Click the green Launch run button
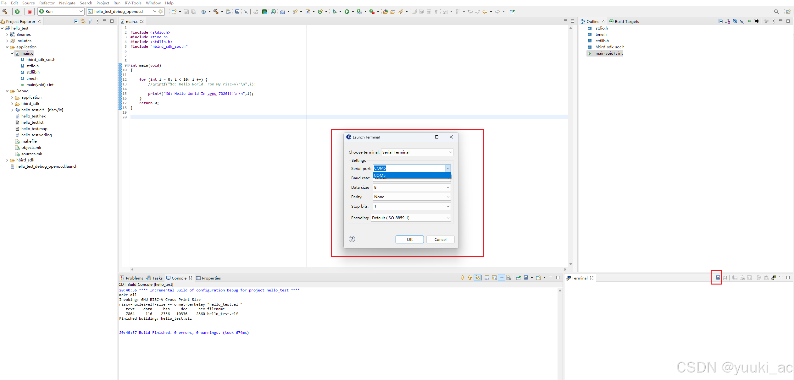Viewport: 794px width, 380px height. pos(17,12)
